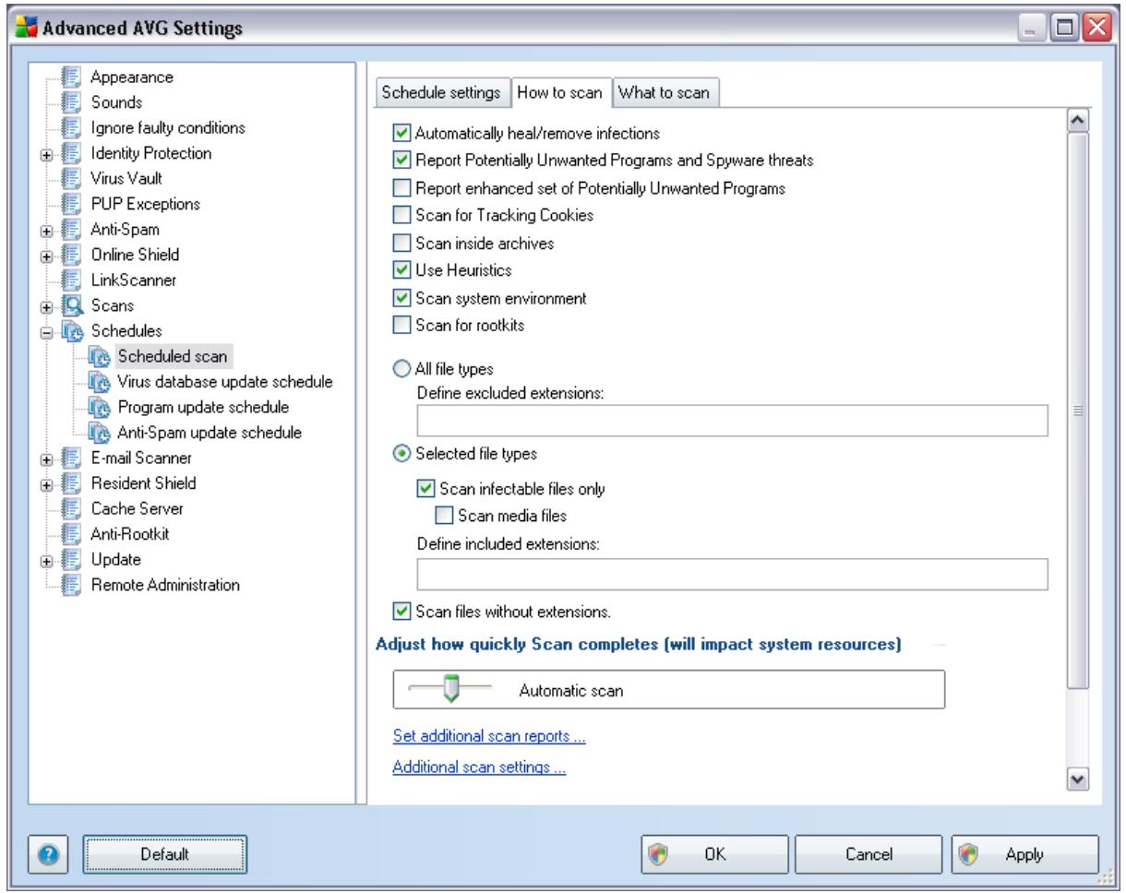Image resolution: width=1126 pixels, height=893 pixels.
Task: Enable Scan for Tracking Cookies
Action: click(x=401, y=216)
